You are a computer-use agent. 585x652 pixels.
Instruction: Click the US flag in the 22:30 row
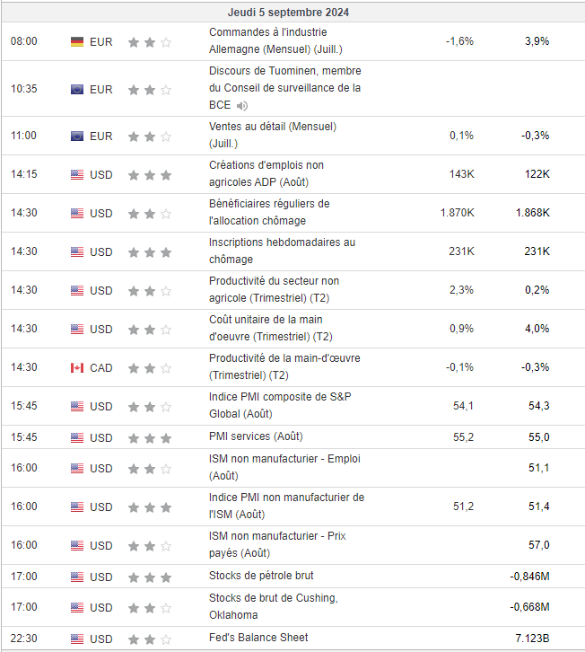[x=77, y=639]
